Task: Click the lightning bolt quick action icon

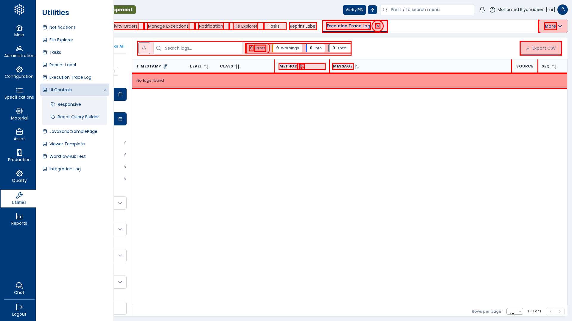Action: coord(372,10)
